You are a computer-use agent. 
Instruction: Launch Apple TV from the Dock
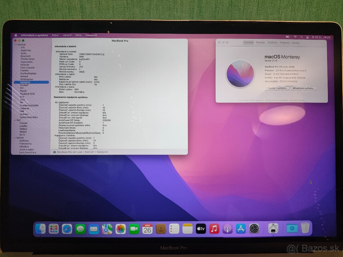(x=201, y=229)
